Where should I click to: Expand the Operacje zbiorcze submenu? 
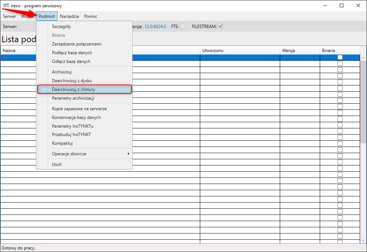(85, 153)
